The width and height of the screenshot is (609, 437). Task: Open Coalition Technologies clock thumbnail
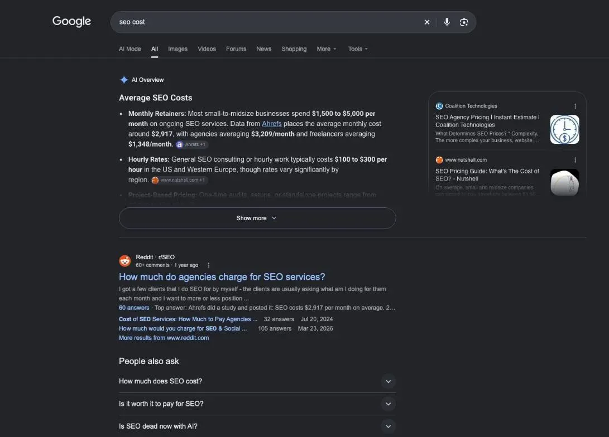click(x=565, y=129)
